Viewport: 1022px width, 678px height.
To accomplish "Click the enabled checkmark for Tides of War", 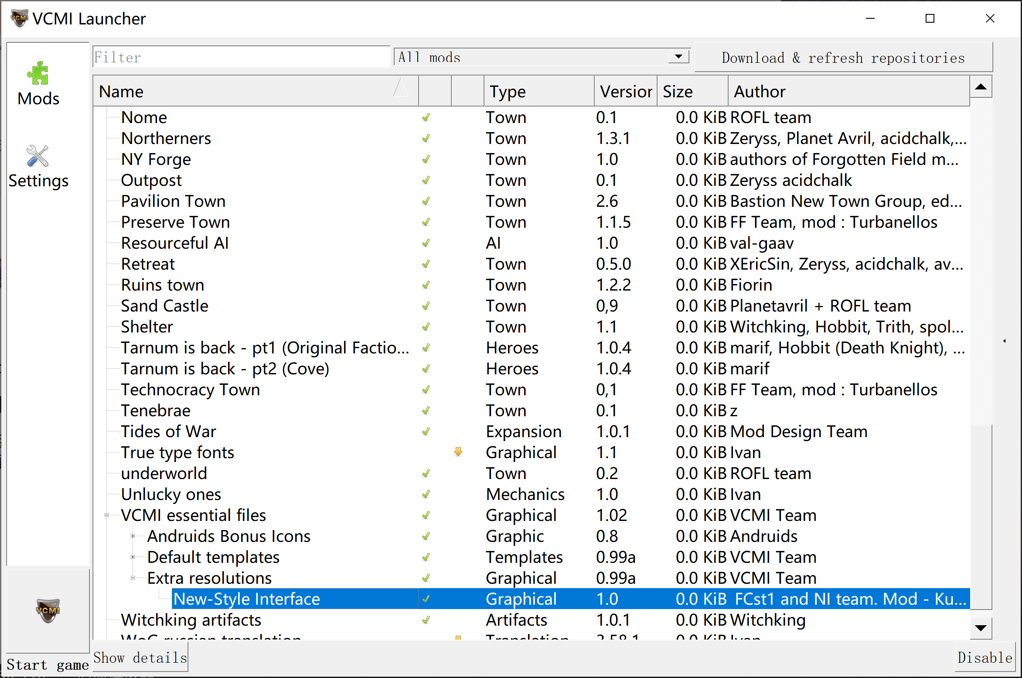I will click(426, 431).
